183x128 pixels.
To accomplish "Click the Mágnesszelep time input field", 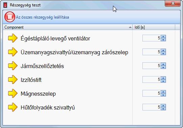I will 152,93.
